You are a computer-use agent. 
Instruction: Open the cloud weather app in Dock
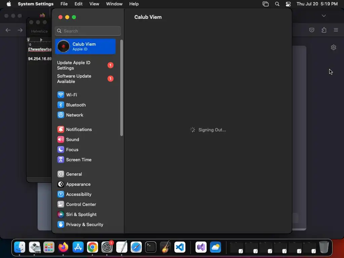(x=215, y=247)
